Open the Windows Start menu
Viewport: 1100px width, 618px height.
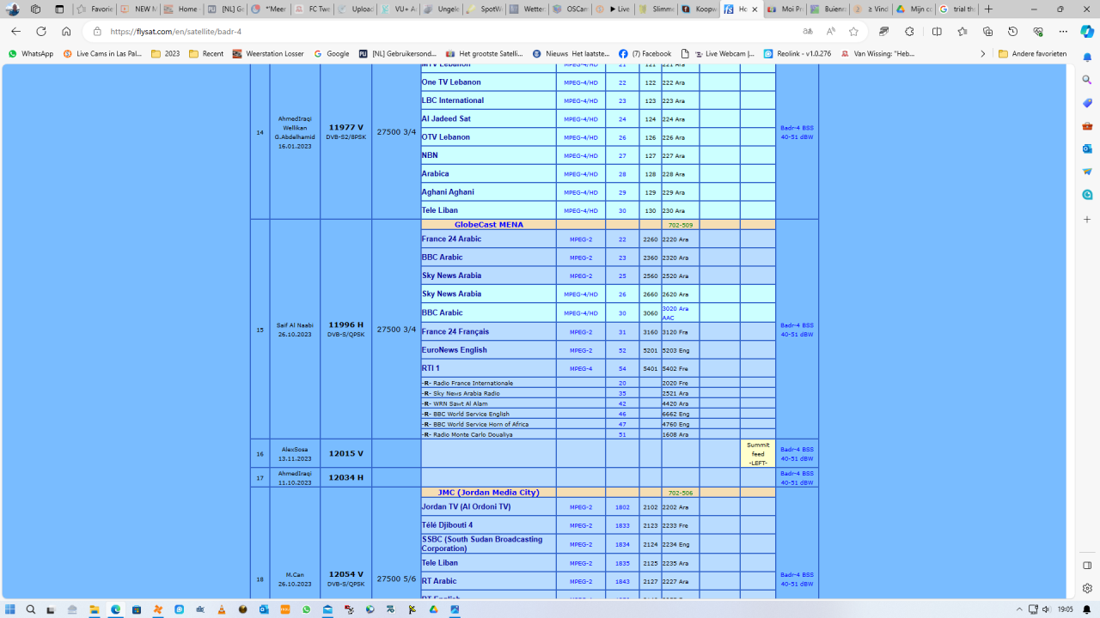click(10, 609)
